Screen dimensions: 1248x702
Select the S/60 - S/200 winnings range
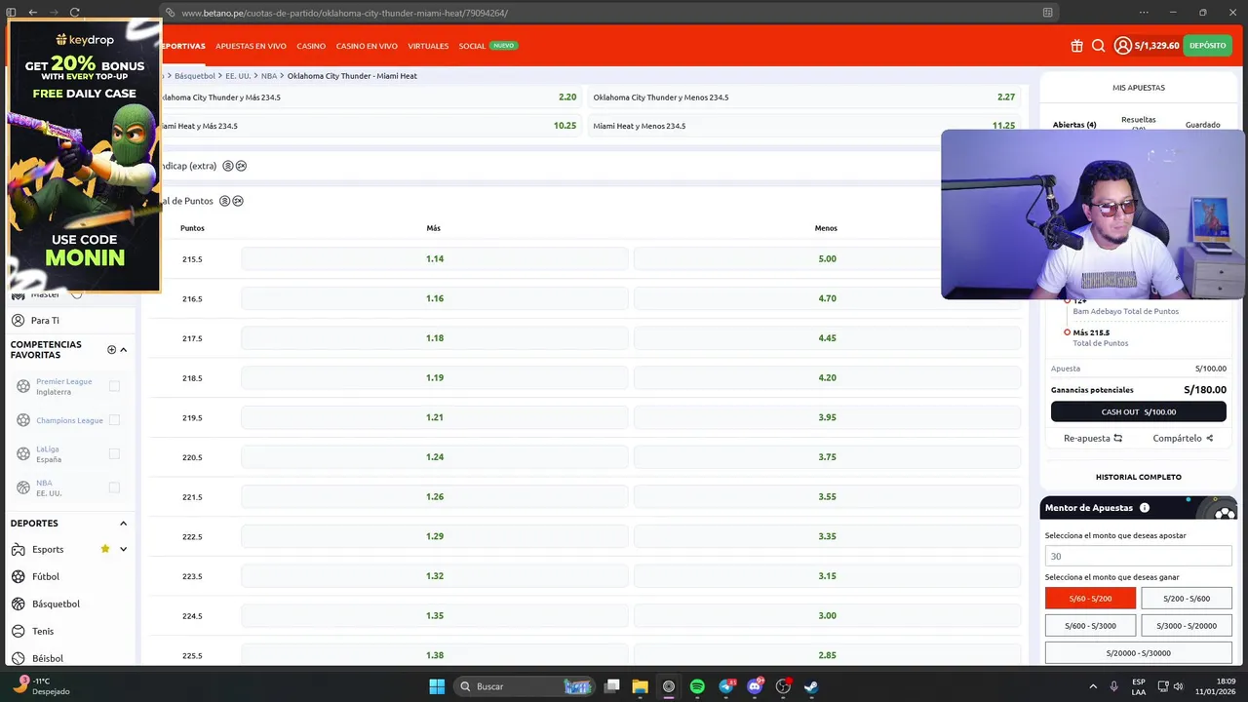1090,599
